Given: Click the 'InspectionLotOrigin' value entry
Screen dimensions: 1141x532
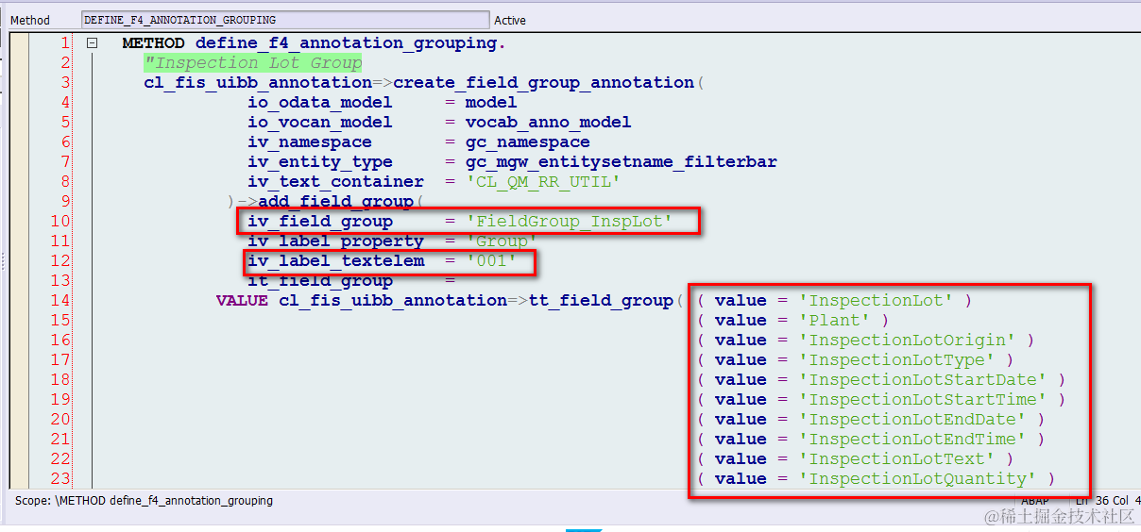Looking at the screenshot, I should (x=865, y=341).
